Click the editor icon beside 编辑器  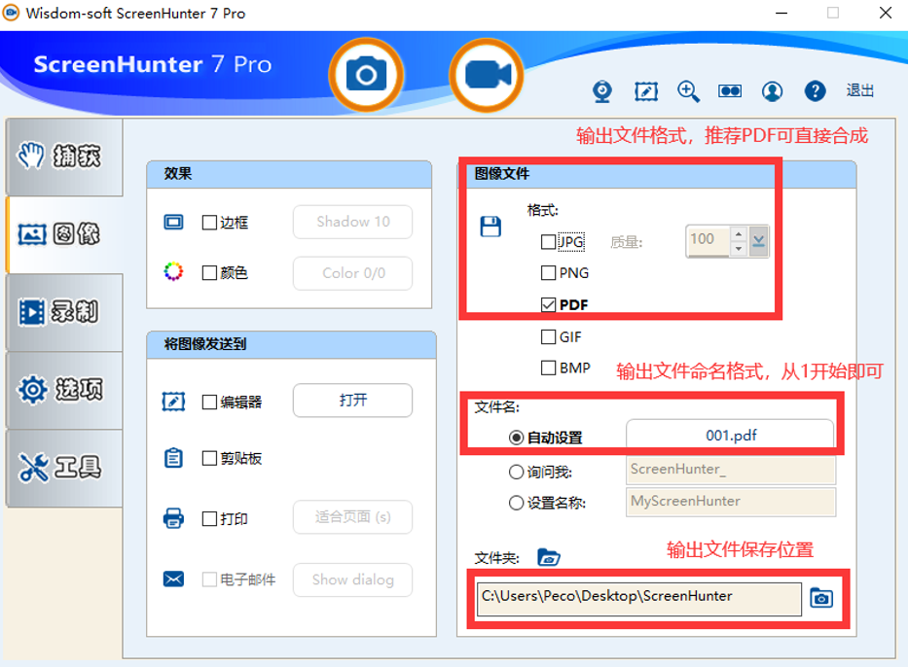pos(173,401)
